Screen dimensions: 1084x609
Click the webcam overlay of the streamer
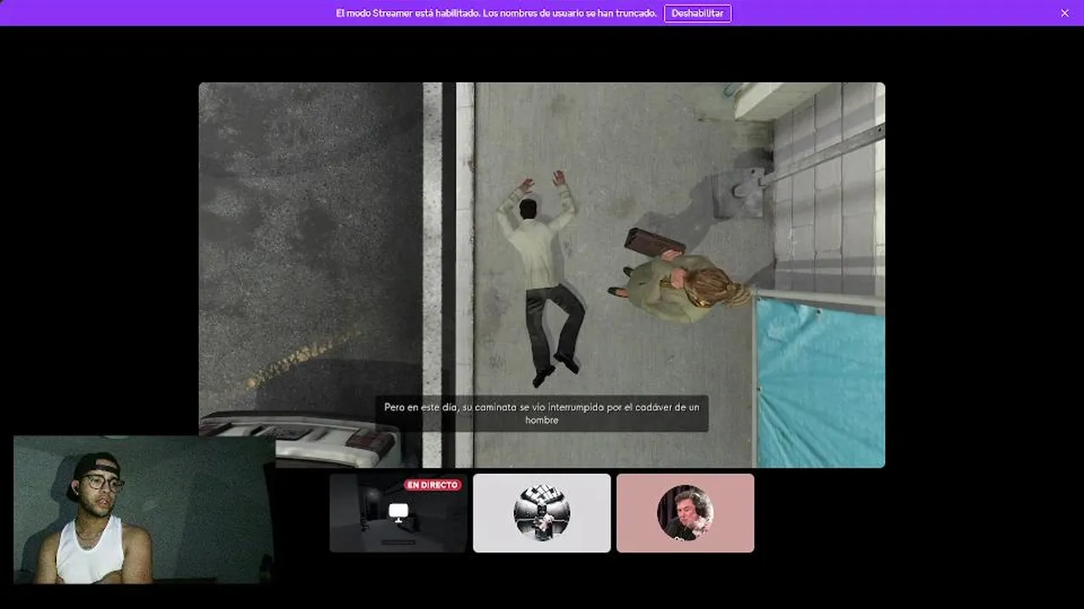(x=144, y=510)
